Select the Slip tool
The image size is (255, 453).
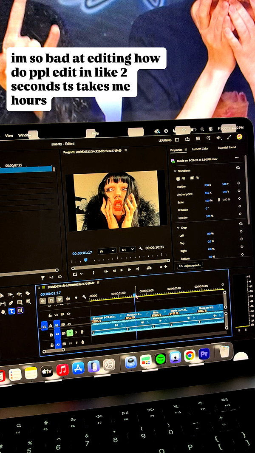[x=3, y=304]
